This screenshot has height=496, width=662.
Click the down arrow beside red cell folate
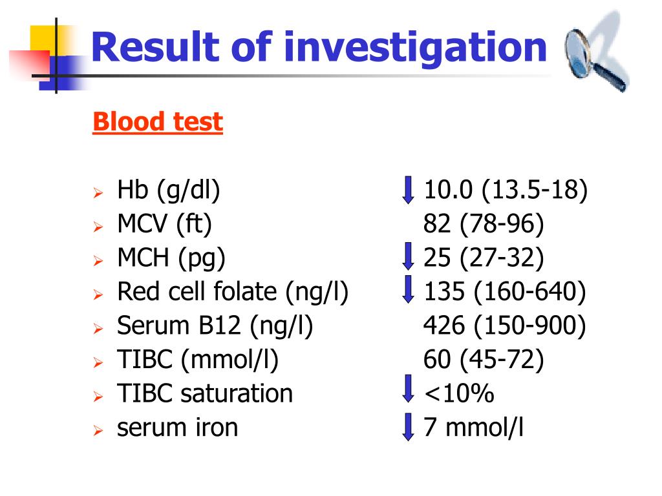408,289
